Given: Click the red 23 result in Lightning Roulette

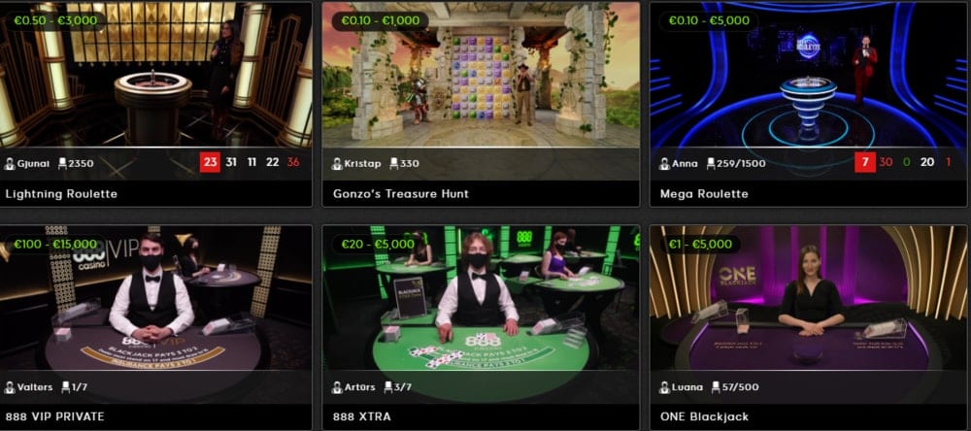Looking at the screenshot, I should click(211, 163).
